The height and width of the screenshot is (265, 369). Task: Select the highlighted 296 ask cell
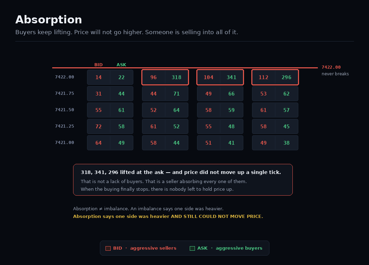[x=286, y=77]
